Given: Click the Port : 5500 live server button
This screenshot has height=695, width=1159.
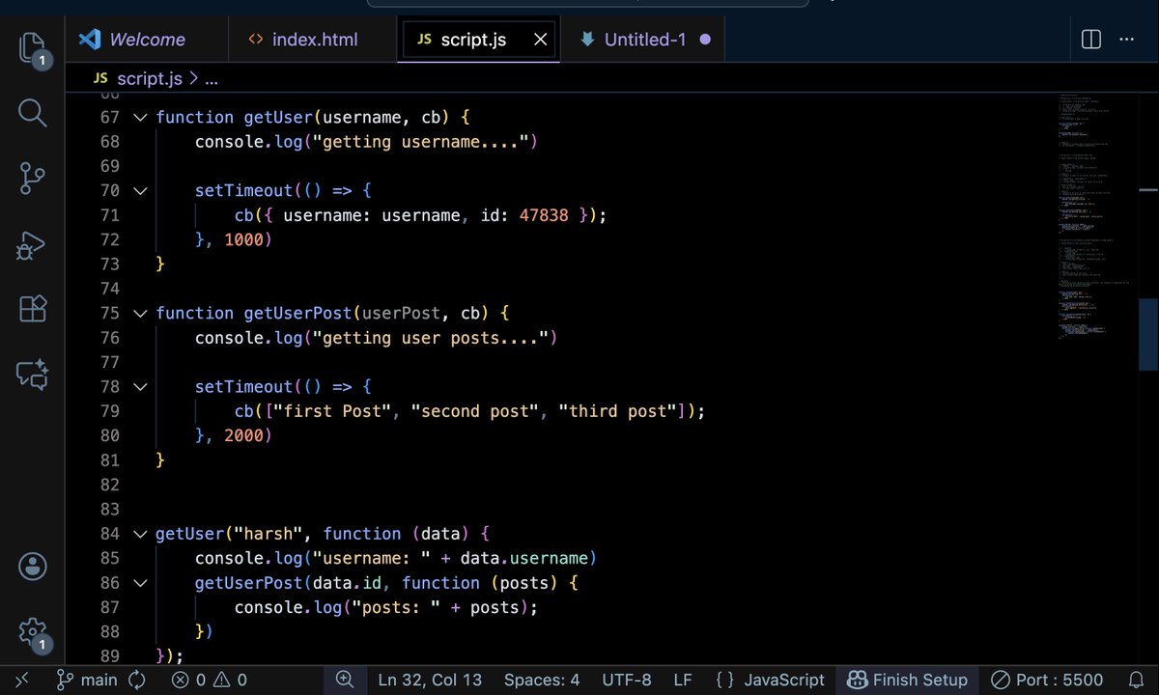Looking at the screenshot, I should point(1048,680).
